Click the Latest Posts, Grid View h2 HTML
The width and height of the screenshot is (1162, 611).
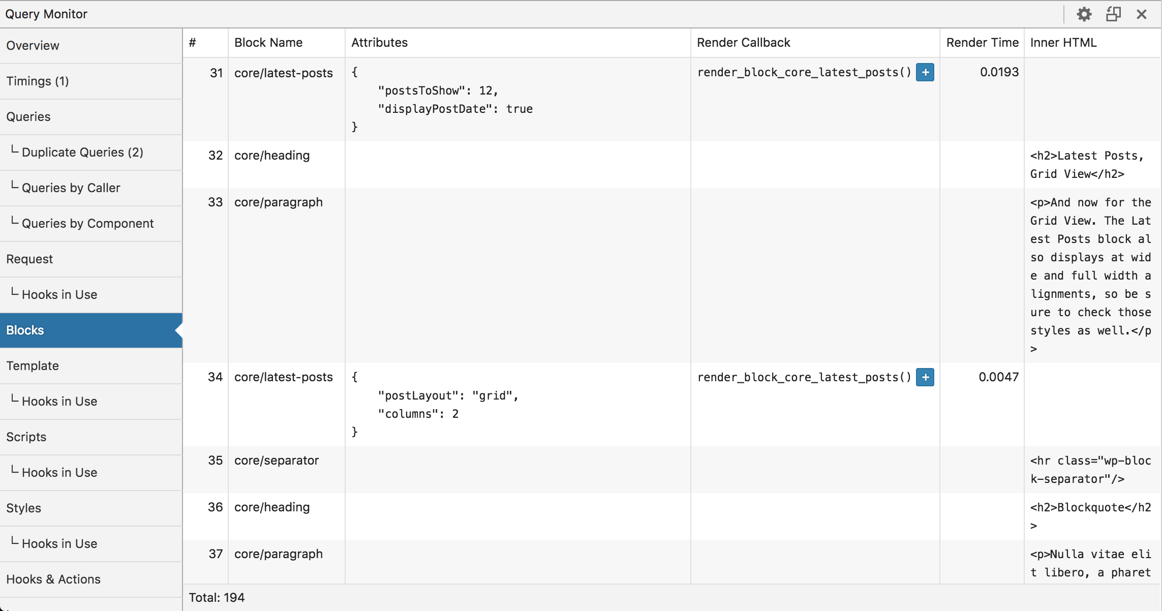[1087, 165]
